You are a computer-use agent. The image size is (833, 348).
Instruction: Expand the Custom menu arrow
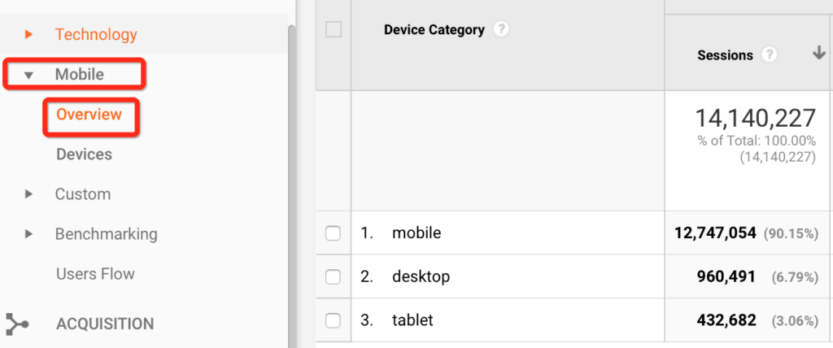28,194
